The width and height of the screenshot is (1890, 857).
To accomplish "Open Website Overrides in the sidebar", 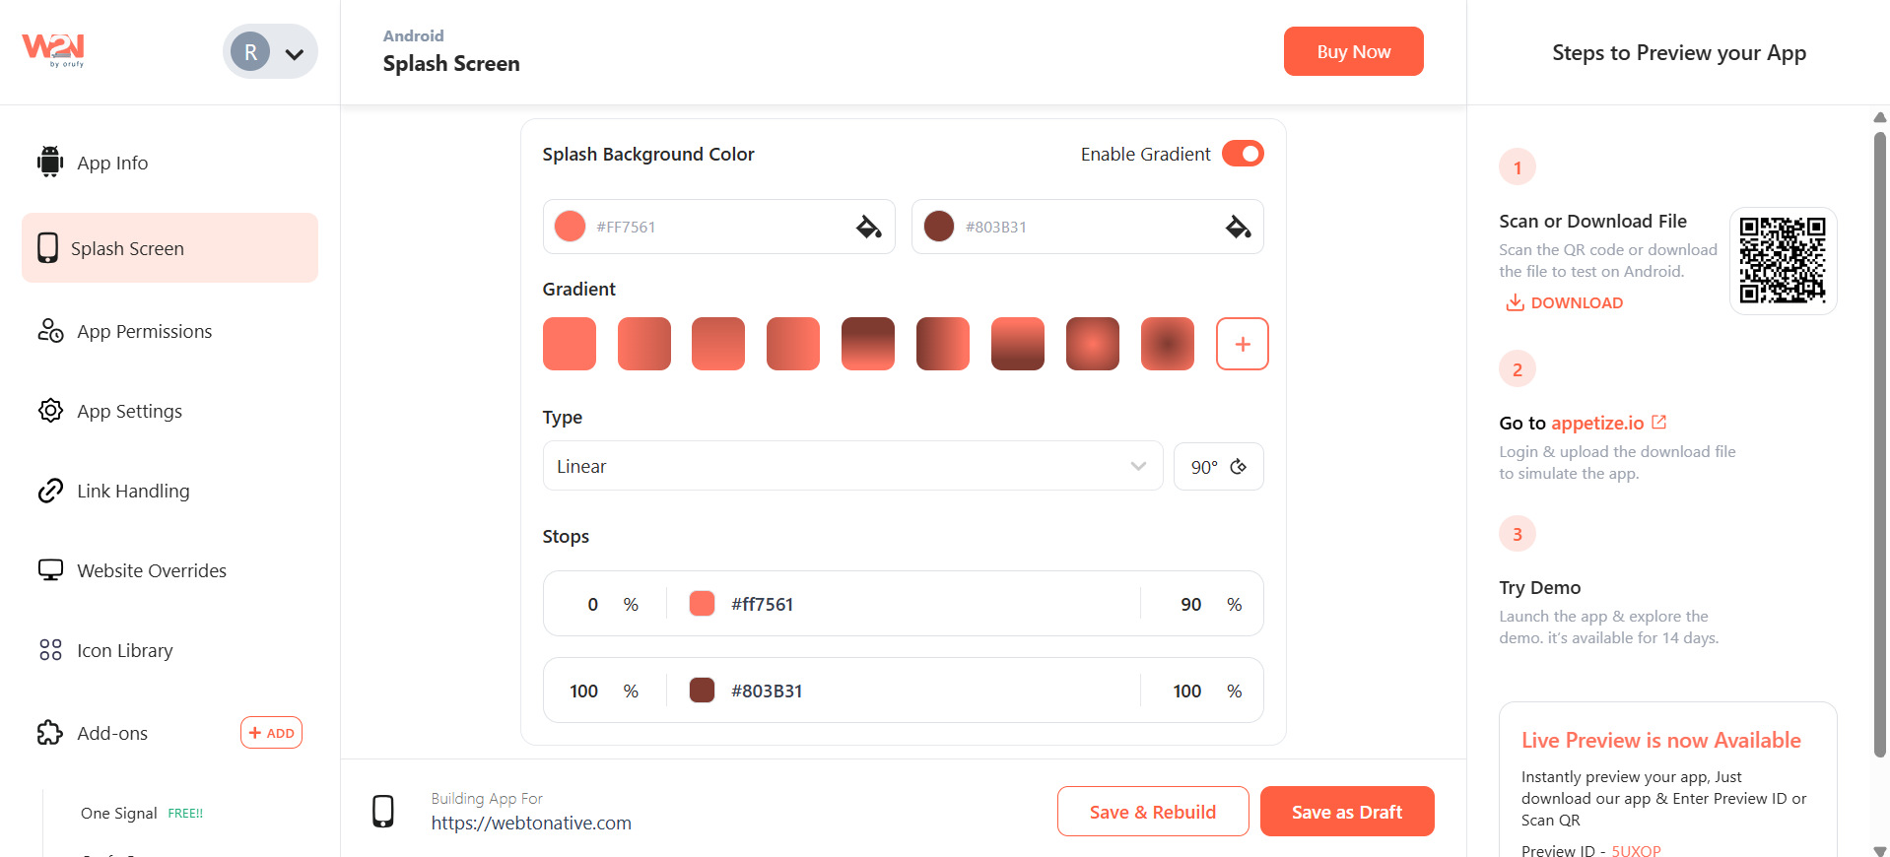I will 152,571.
